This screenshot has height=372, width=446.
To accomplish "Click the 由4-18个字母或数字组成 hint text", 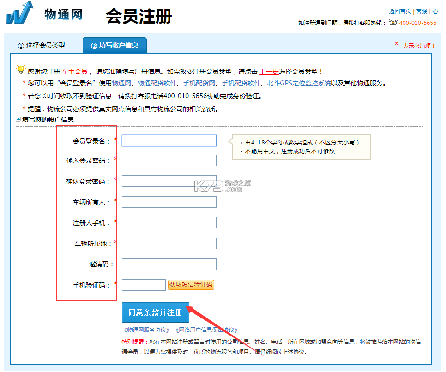I will click(x=302, y=143).
